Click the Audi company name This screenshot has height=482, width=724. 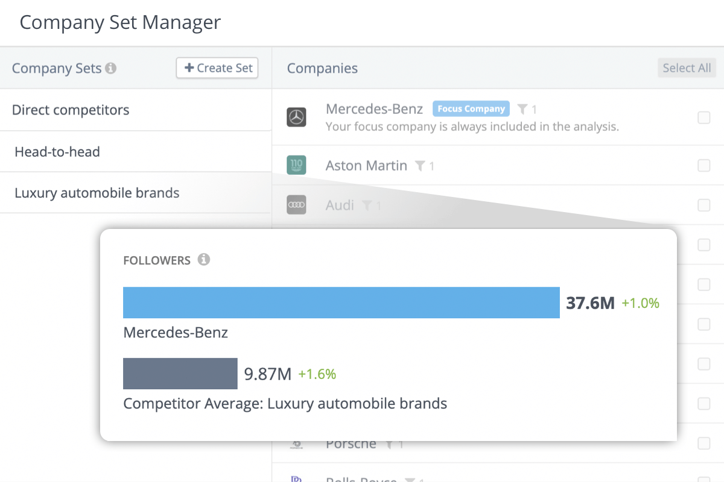tap(340, 205)
